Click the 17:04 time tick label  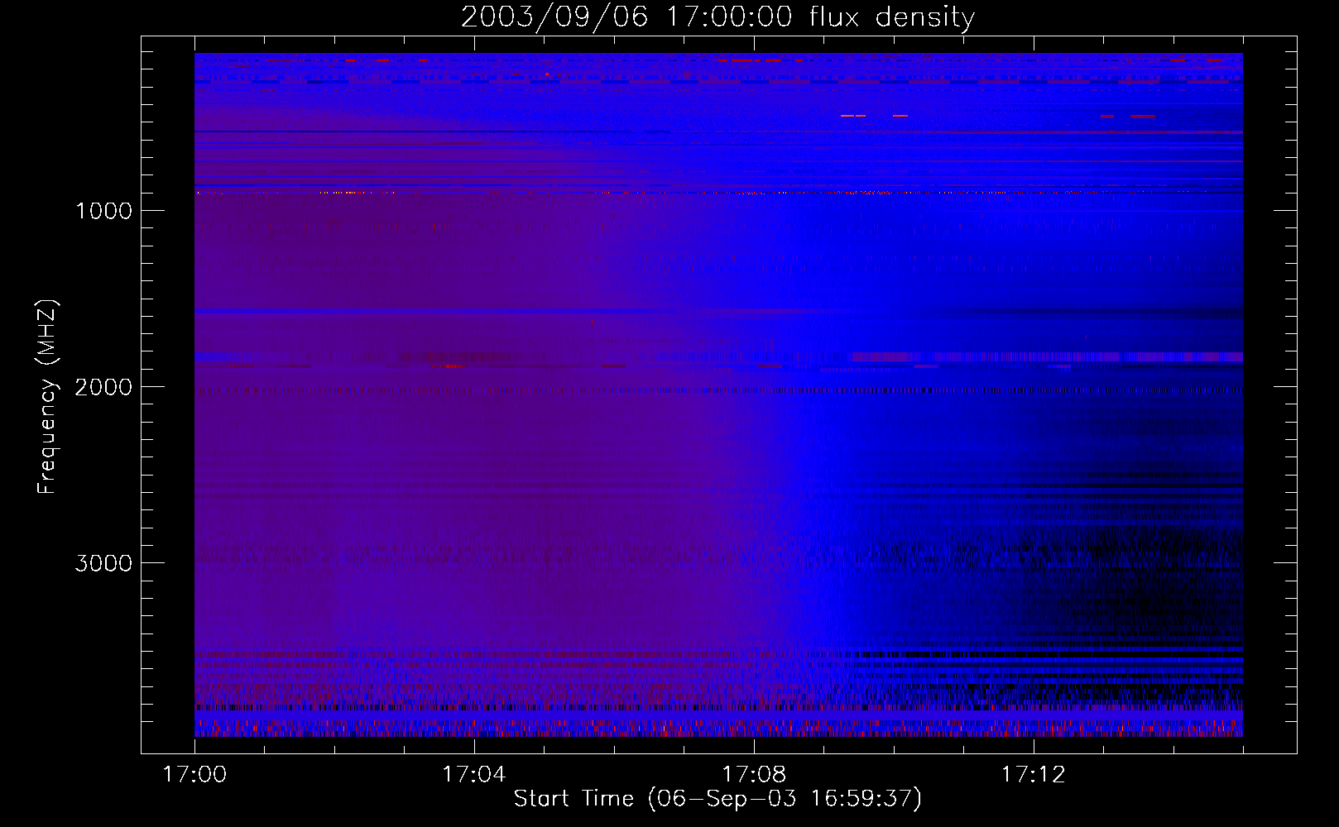pyautogui.click(x=474, y=775)
